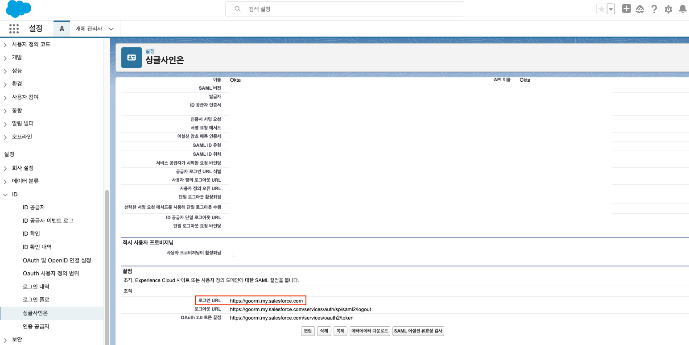Click the favorites star icon
The image size is (689, 345).
[602, 9]
